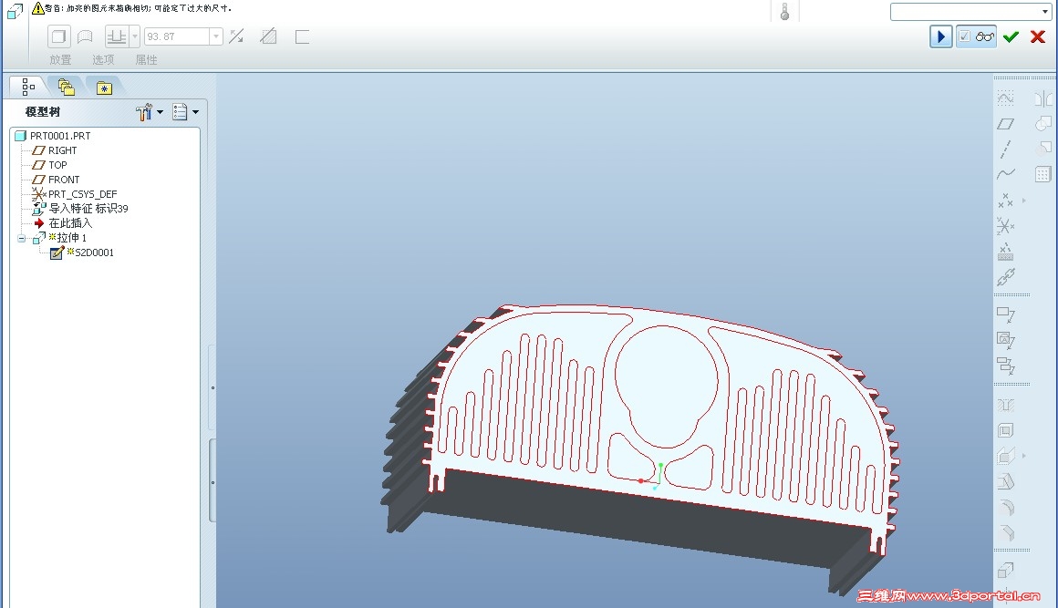Click the bottom annotation feature icon
Screen dimensions: 1058x608
(1005, 366)
